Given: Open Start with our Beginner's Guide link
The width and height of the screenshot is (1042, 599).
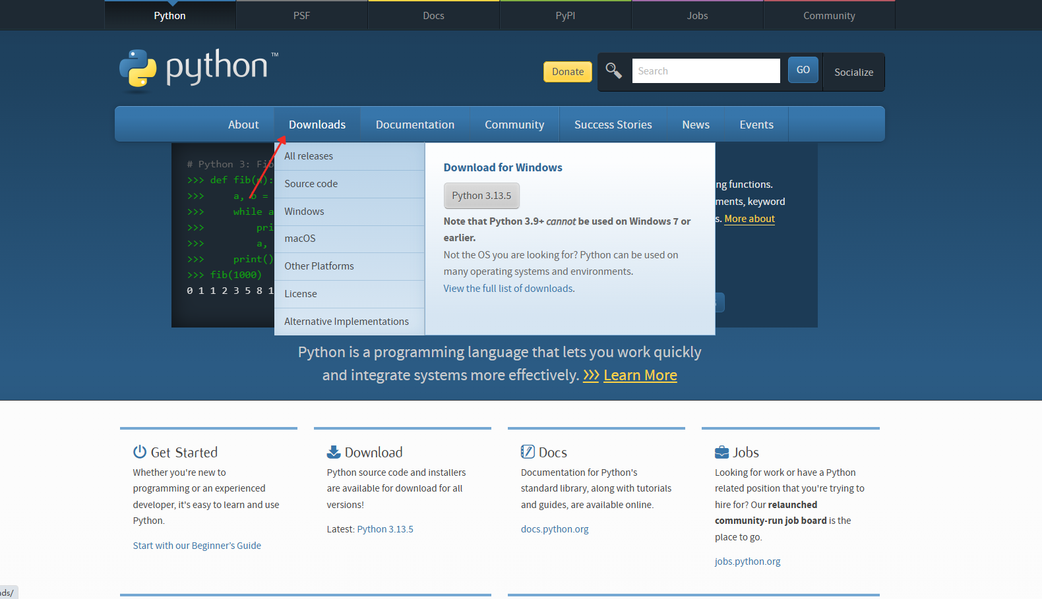Looking at the screenshot, I should [197, 546].
